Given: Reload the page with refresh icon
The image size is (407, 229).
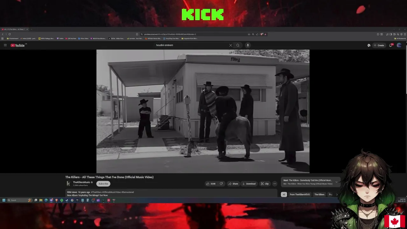Looking at the screenshot, I should tap(10, 34).
